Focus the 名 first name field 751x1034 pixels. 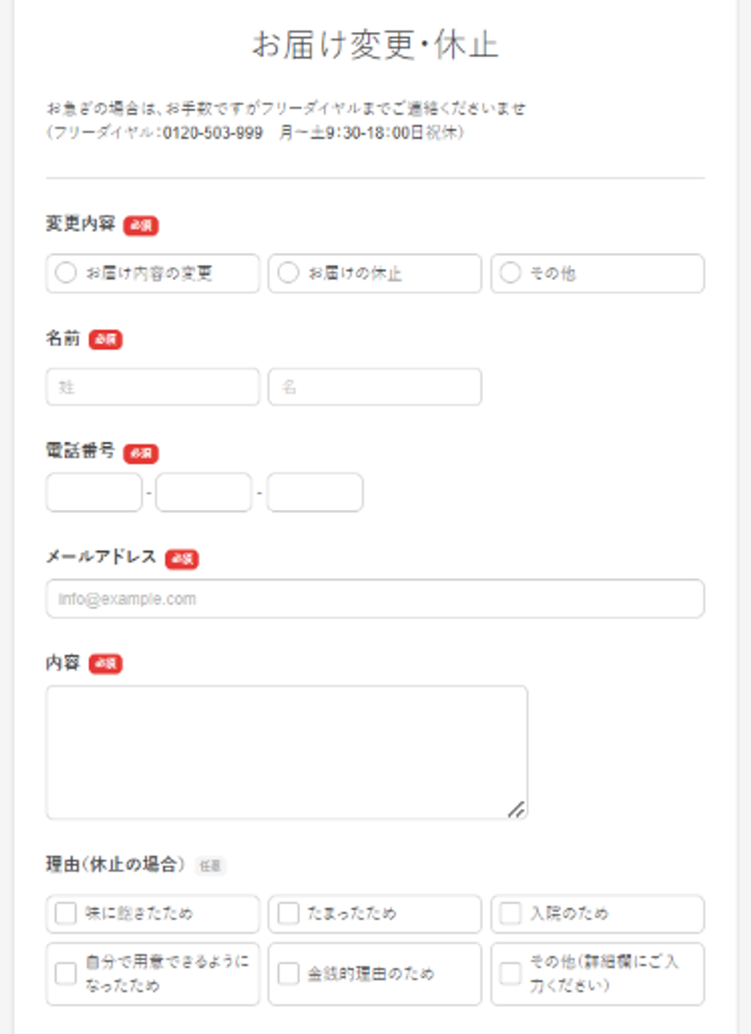point(374,388)
